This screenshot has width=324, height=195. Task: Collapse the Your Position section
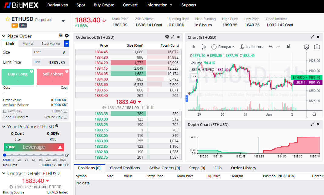4,127
